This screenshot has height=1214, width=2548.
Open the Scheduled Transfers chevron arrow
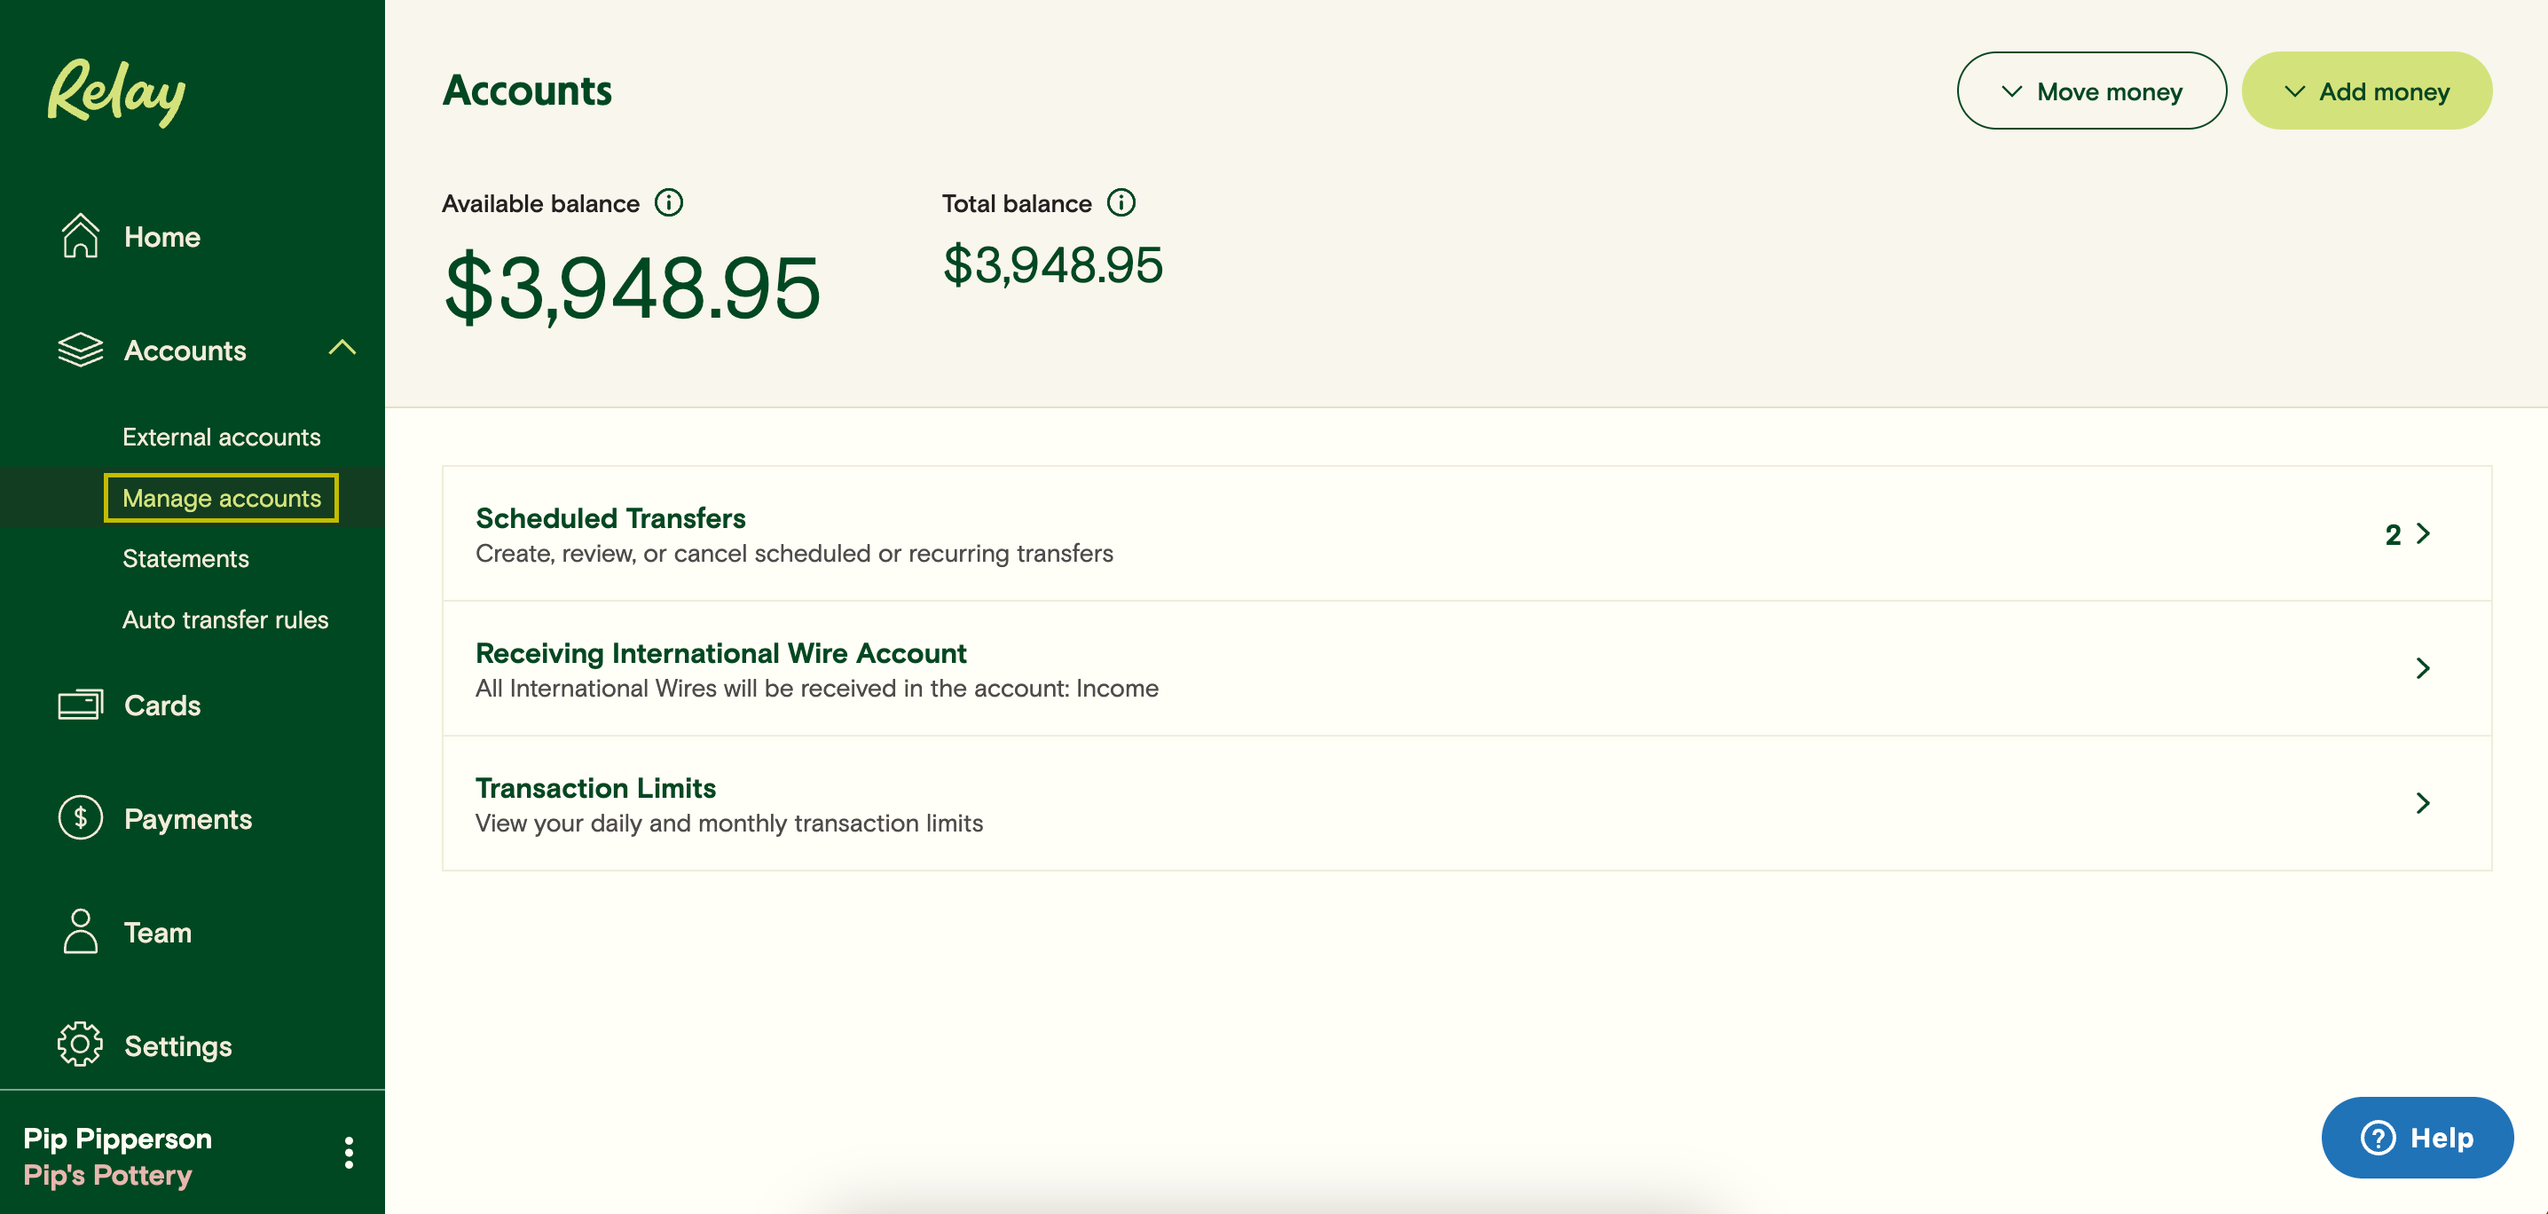[x=2422, y=534]
